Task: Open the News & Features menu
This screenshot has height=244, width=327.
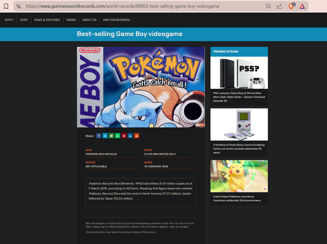Action: coord(47,20)
